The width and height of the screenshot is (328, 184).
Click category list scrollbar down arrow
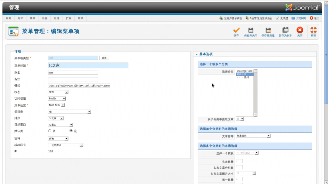coord(255,115)
